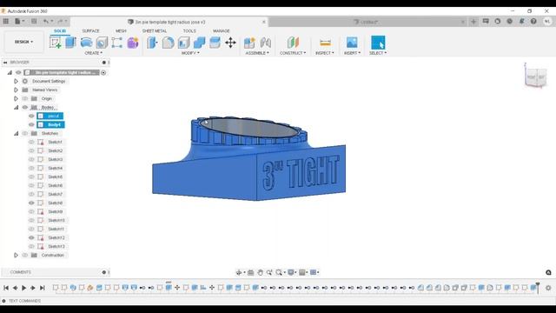556x313 pixels.
Task: Switch to the MANAGE tab
Action: pyautogui.click(x=222, y=31)
